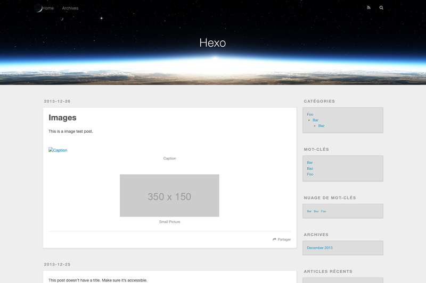Viewport: 426px width, 283px height.
Task: Open the Images post title
Action: (62, 117)
